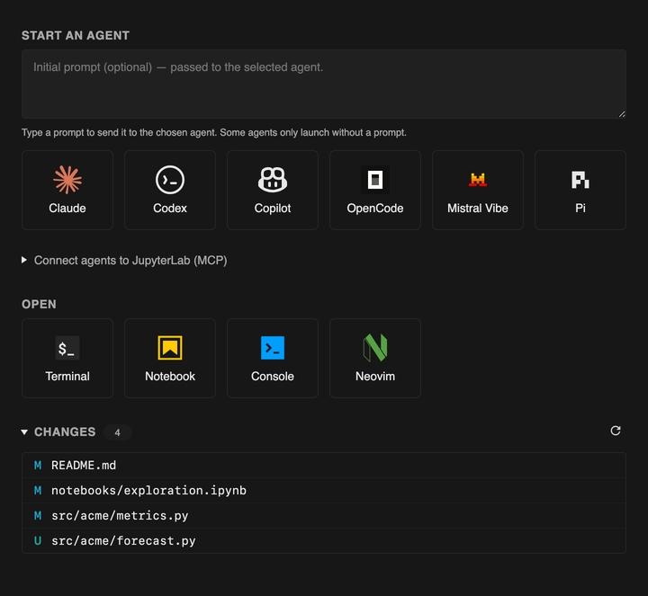The image size is (648, 596).
Task: Start the Copilot agent
Action: point(273,190)
